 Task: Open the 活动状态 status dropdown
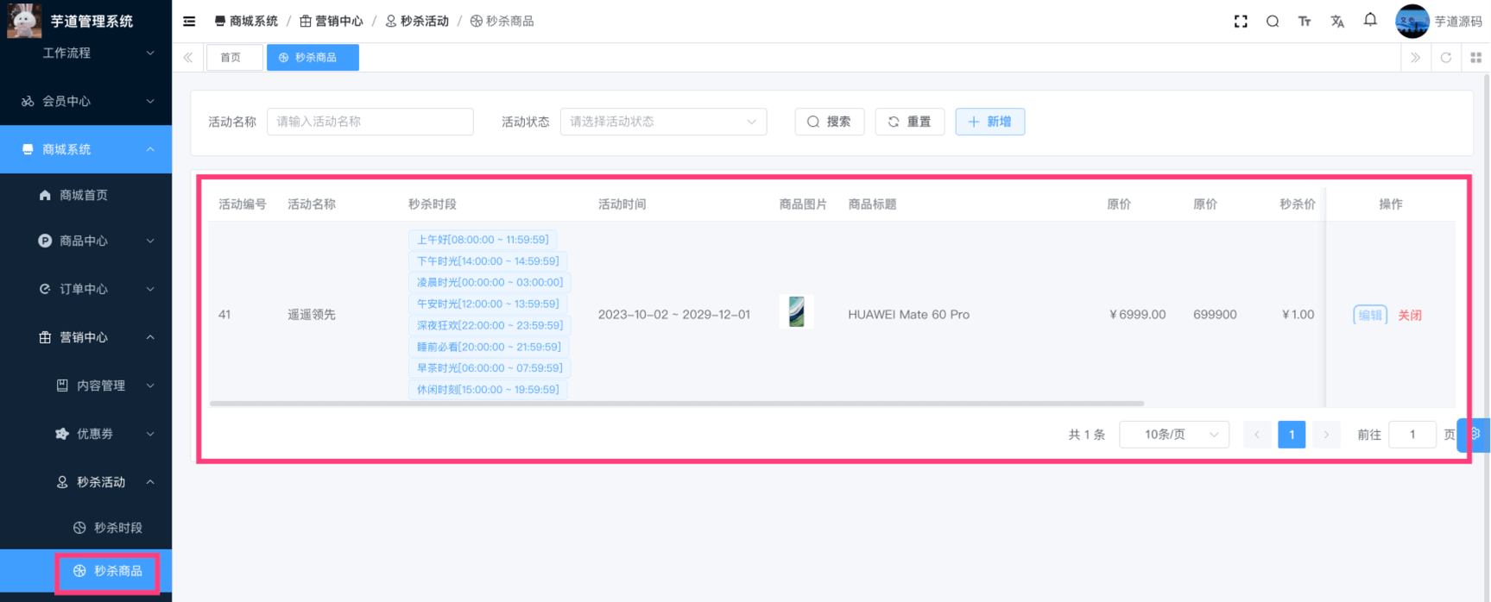(x=662, y=122)
